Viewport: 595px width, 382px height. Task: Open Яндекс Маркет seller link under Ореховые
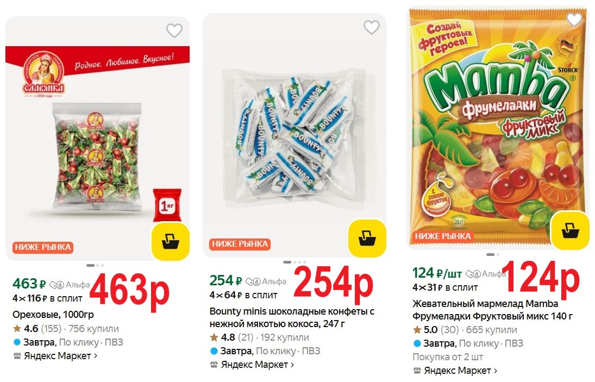pyautogui.click(x=55, y=356)
